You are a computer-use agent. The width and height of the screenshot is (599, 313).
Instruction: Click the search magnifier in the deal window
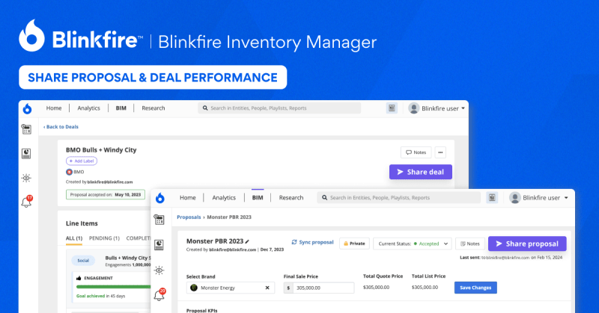pyautogui.click(x=205, y=108)
